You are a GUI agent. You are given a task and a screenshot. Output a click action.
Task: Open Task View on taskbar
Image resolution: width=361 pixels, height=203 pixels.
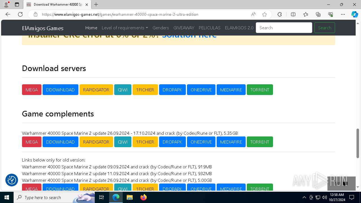click(102, 197)
